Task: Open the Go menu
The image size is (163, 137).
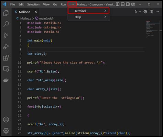Action: click(x=55, y=4)
